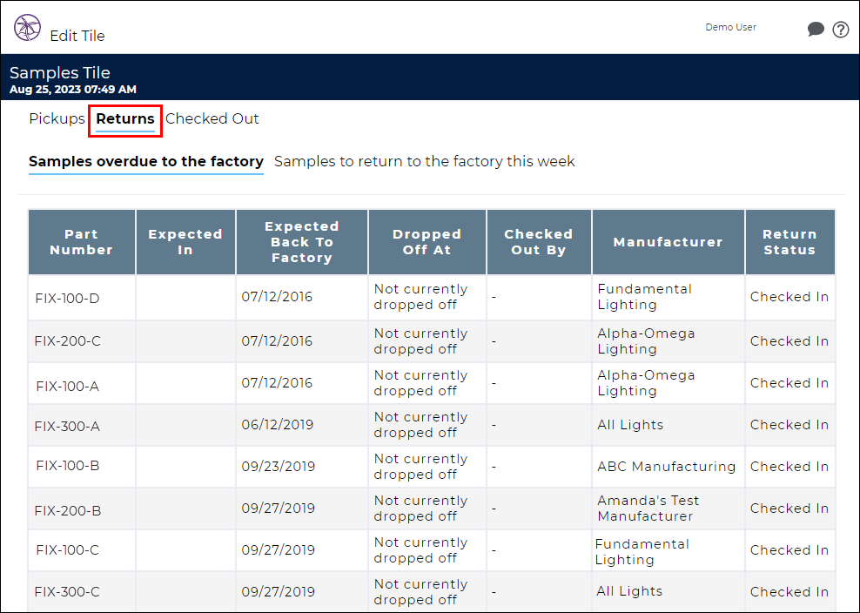Switch to the Pickups tab
Viewport: 860px width, 613px height.
pos(57,118)
